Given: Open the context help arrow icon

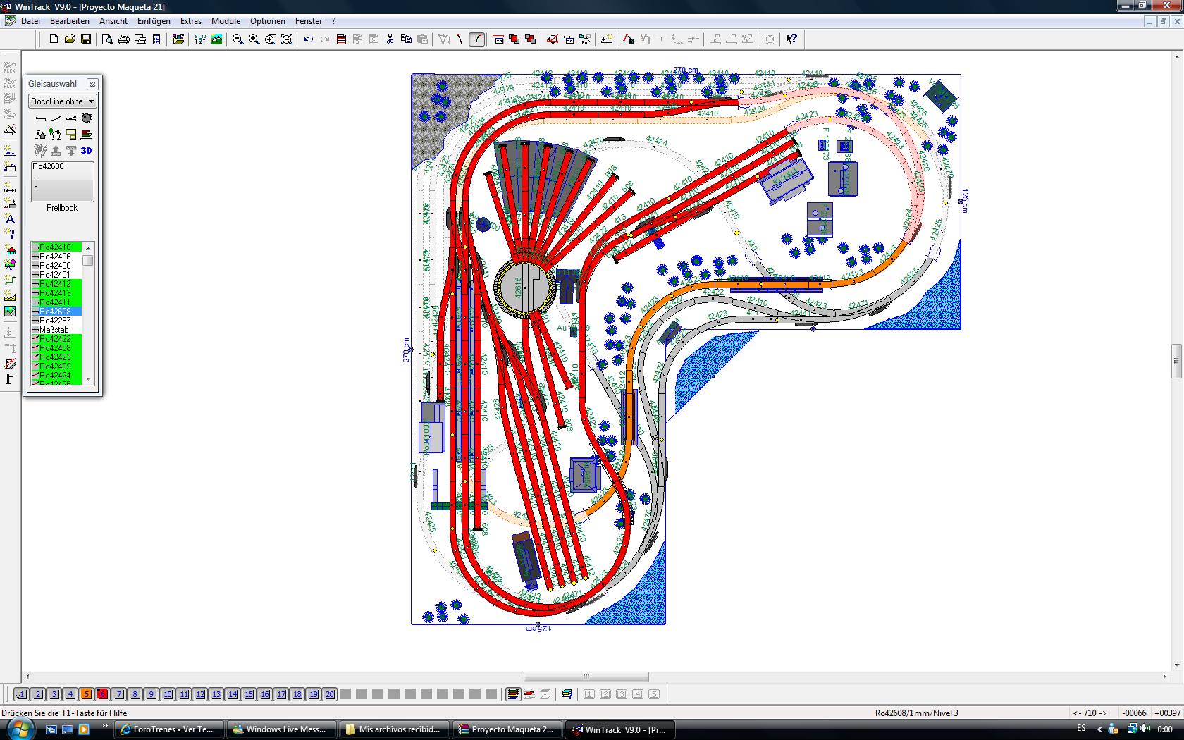Looking at the screenshot, I should point(791,39).
